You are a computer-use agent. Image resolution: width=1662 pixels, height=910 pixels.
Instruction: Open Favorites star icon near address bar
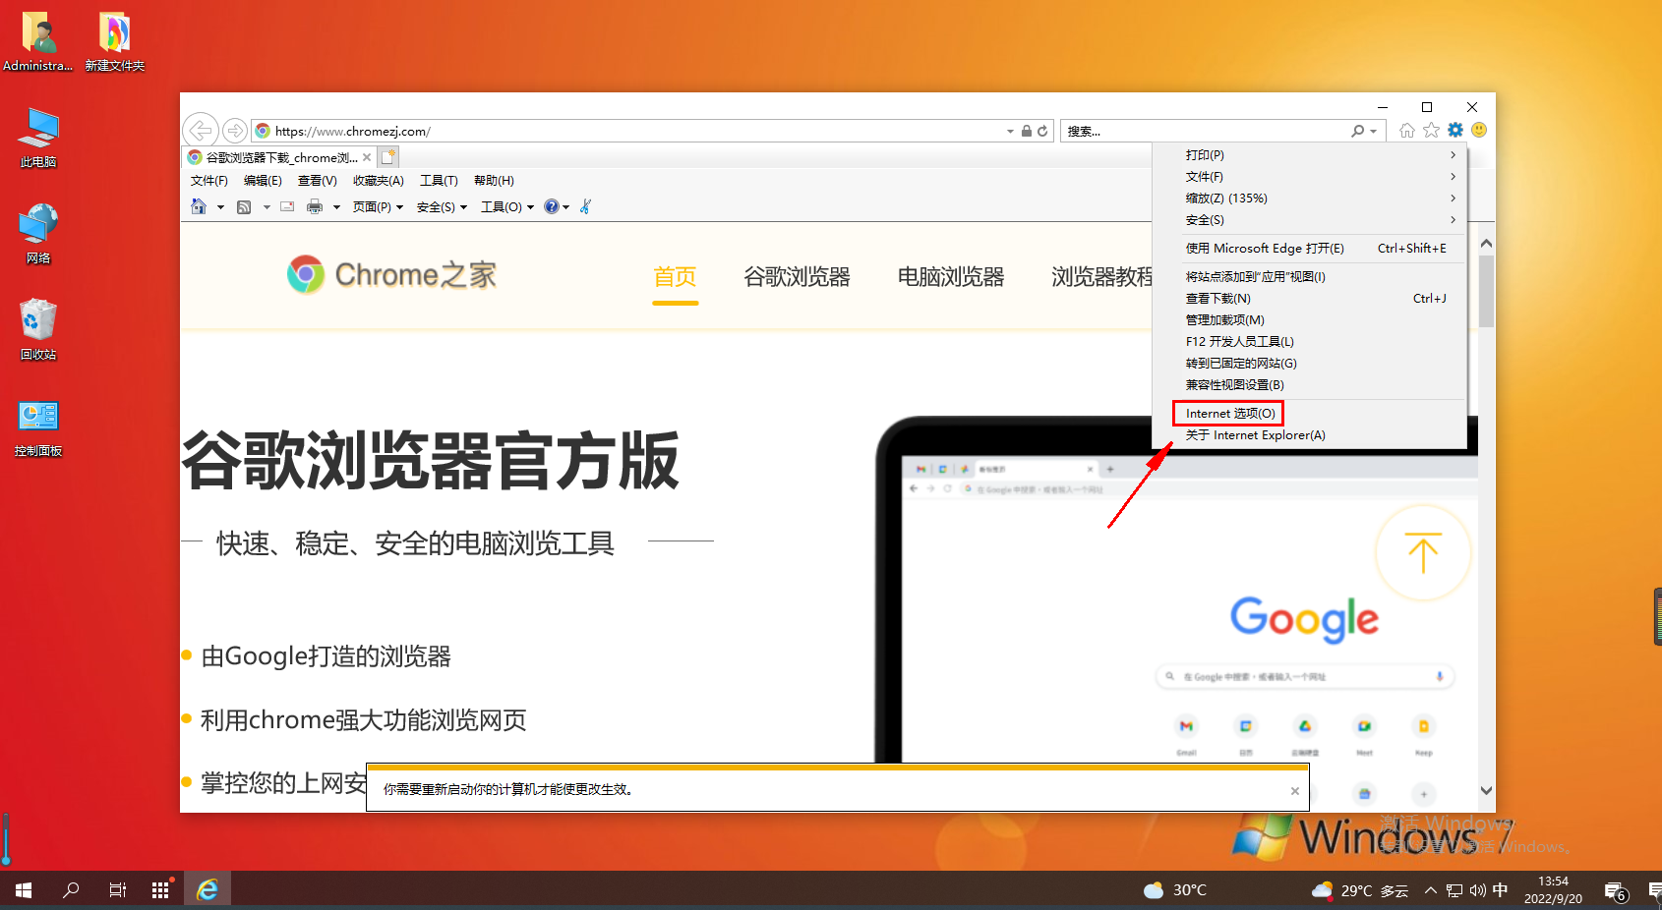point(1431,130)
